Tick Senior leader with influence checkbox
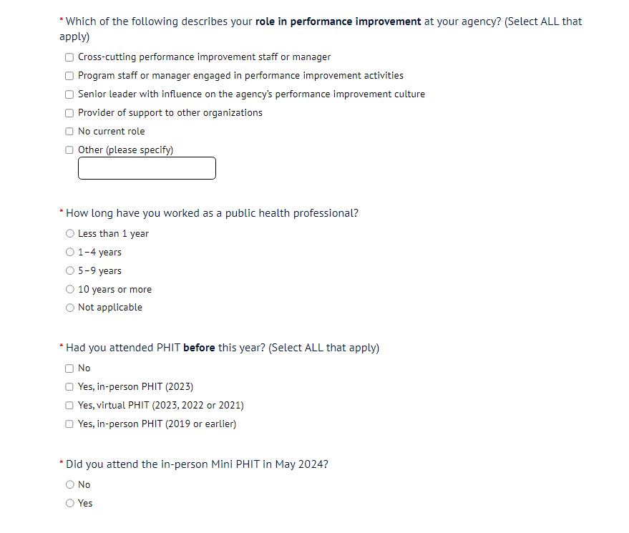The width and height of the screenshot is (629, 533). 69,94
